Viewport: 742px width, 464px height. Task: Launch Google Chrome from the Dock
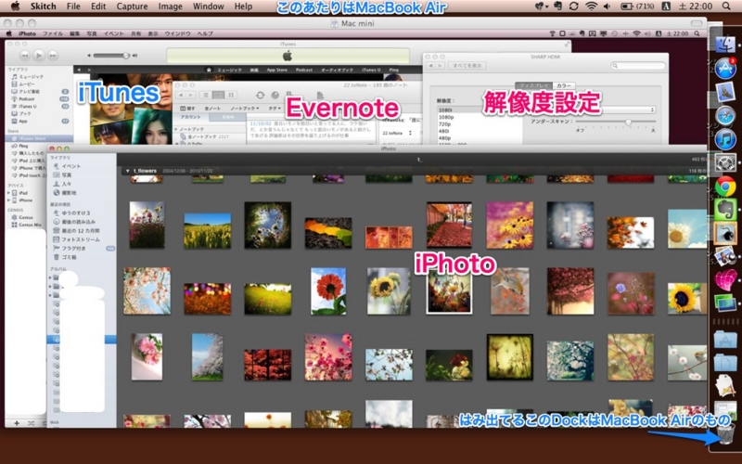[x=725, y=187]
